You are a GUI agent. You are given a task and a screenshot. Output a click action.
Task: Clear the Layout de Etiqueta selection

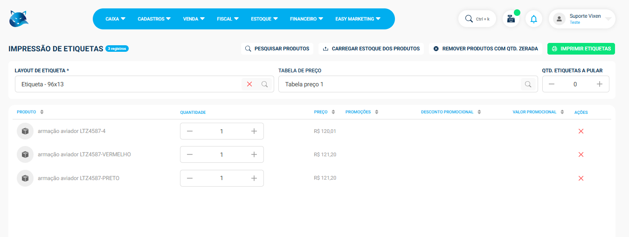pos(249,84)
